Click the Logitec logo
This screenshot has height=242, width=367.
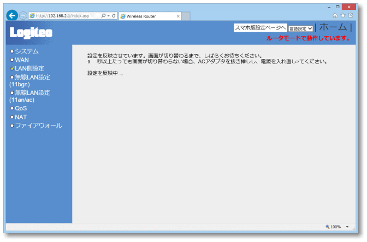(x=31, y=33)
